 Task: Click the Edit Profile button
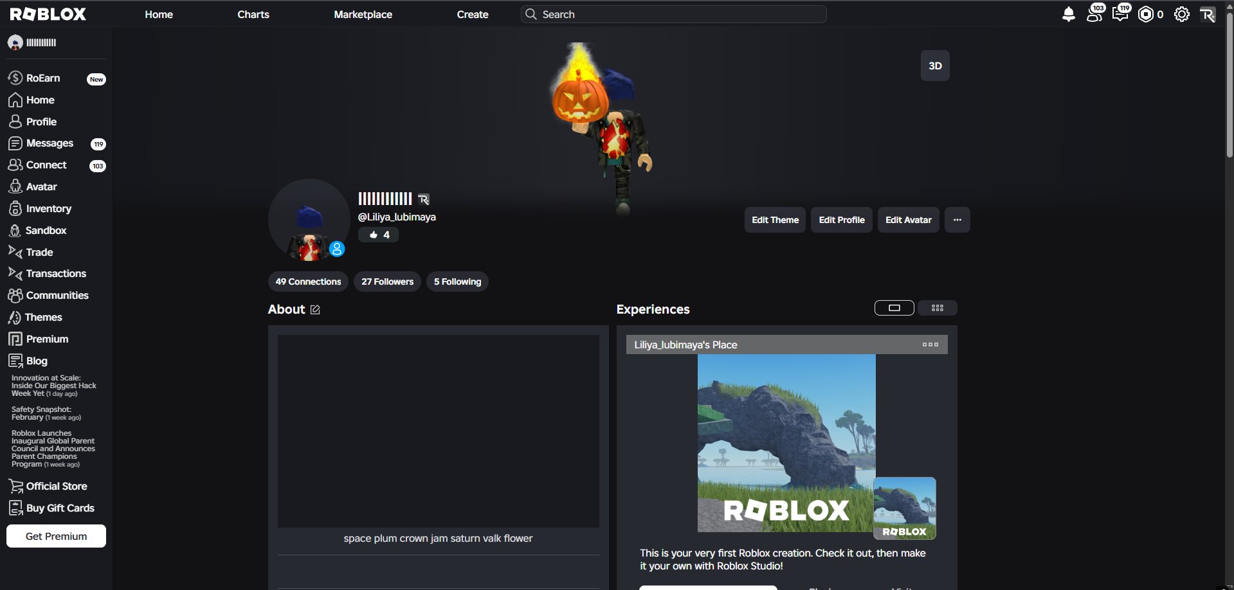[841, 220]
